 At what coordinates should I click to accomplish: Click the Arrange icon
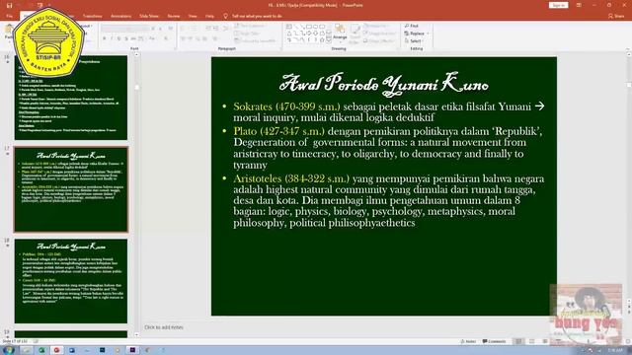point(340,29)
